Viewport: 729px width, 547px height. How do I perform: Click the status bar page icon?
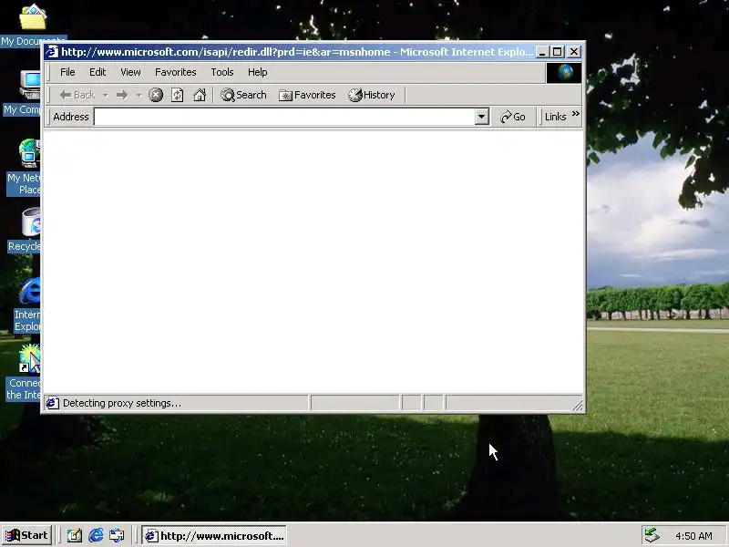[52, 403]
